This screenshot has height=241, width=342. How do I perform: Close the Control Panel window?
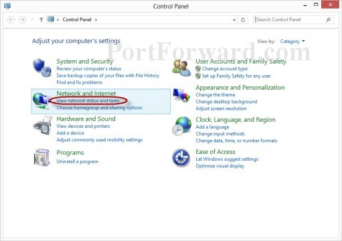point(330,5)
